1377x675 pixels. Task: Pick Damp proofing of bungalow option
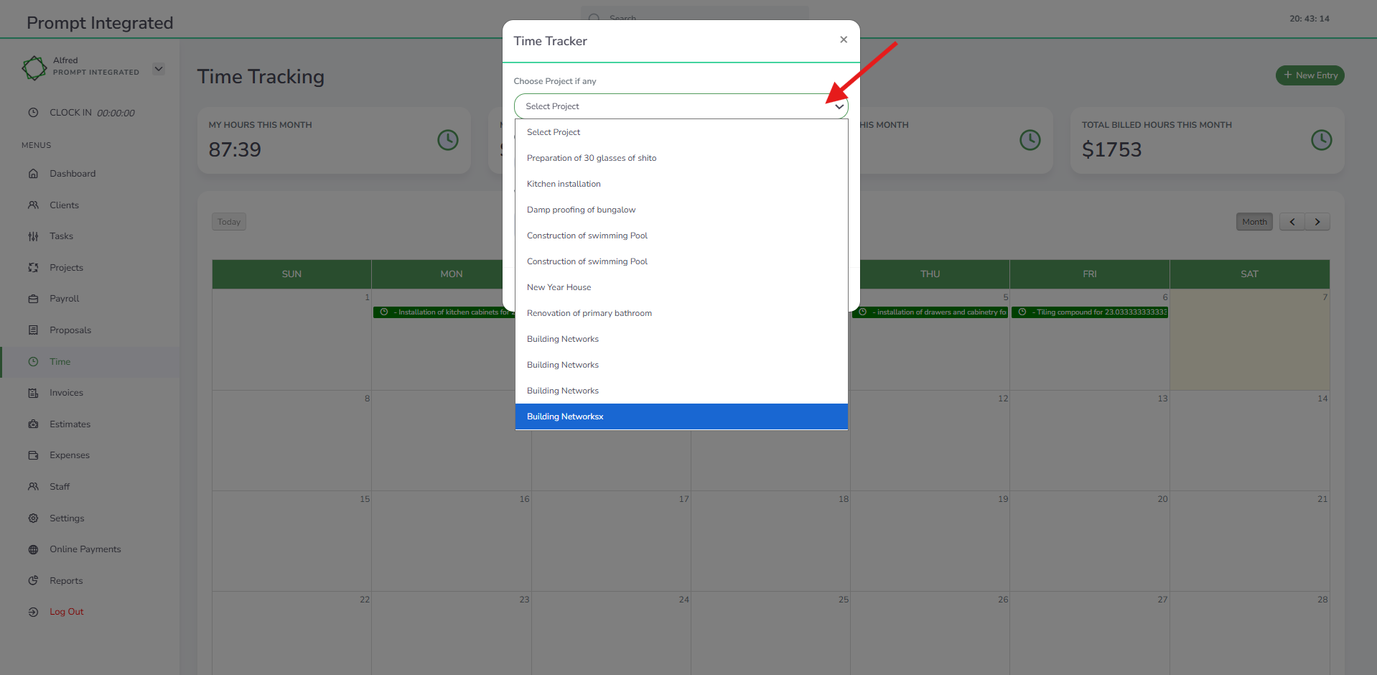(x=581, y=210)
